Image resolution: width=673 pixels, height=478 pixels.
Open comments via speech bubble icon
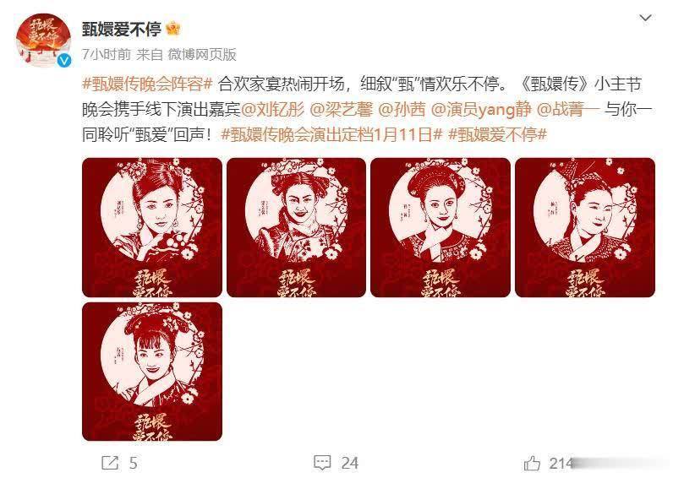coord(322,463)
